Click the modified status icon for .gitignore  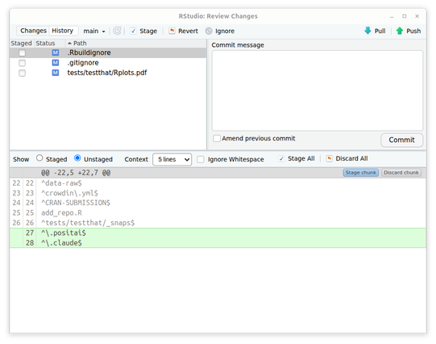pos(56,63)
